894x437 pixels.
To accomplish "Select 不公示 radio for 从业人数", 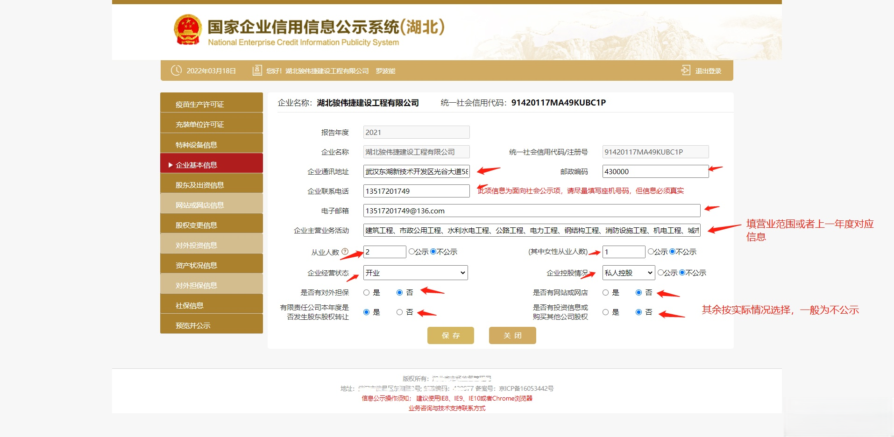I will (433, 252).
